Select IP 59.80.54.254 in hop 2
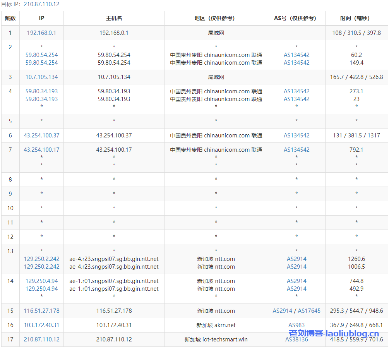389x348 pixels. pos(41,55)
